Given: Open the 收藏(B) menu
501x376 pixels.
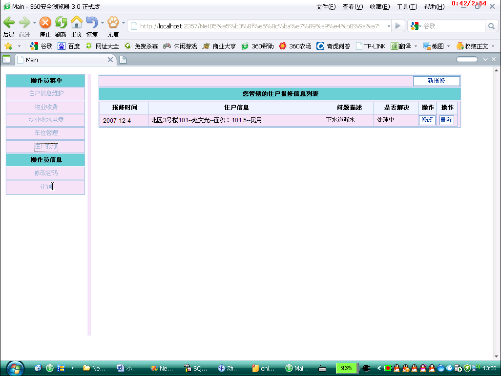Looking at the screenshot, I should click(x=380, y=7).
